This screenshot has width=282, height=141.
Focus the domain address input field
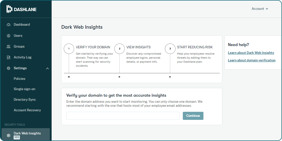point(123,116)
